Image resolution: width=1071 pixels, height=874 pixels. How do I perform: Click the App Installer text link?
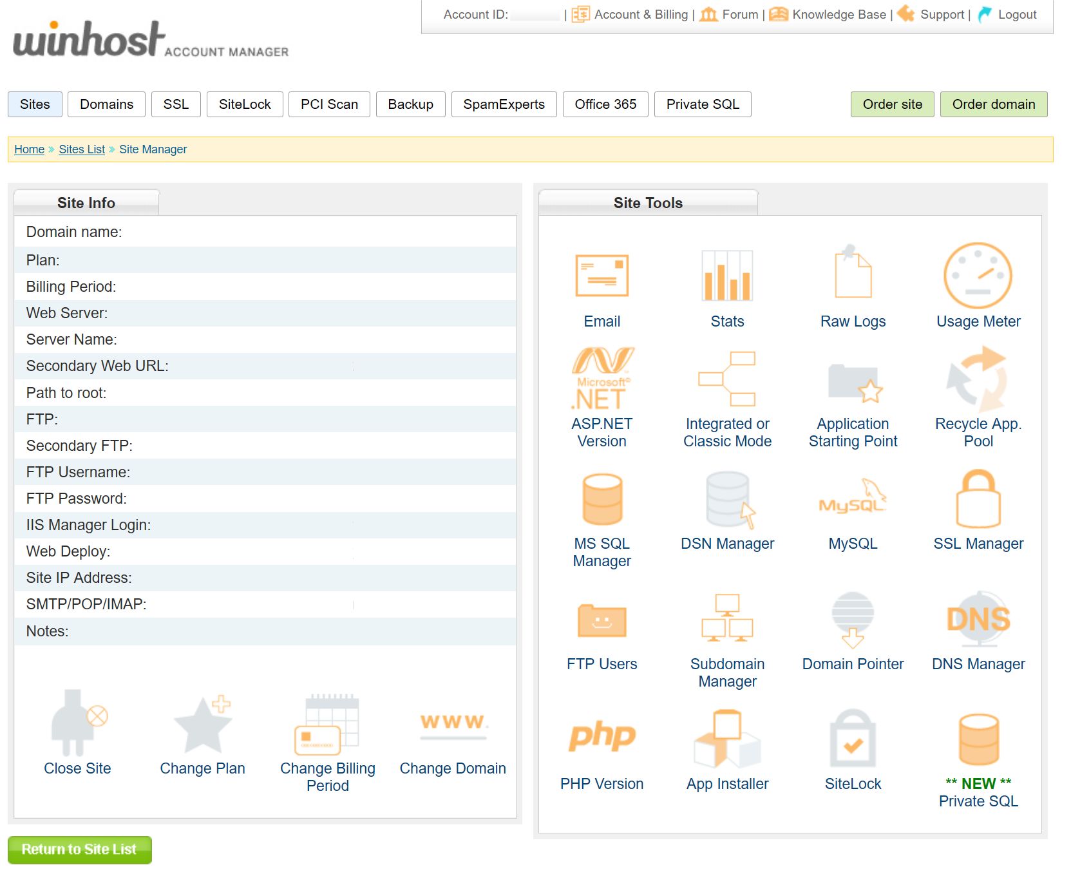tap(727, 784)
